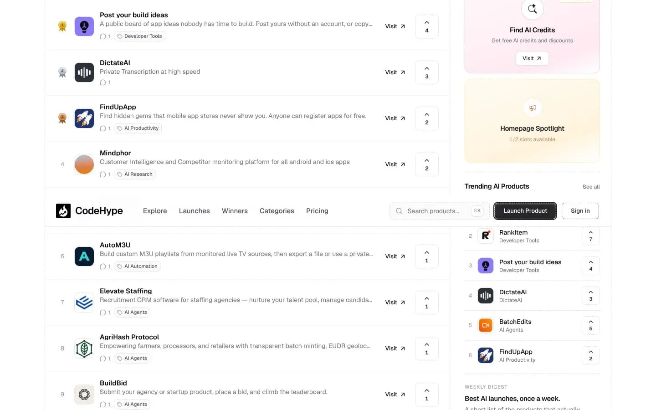Select the Developer Tools tag on first row
Viewport: 656px width, 410px height.
[139, 36]
